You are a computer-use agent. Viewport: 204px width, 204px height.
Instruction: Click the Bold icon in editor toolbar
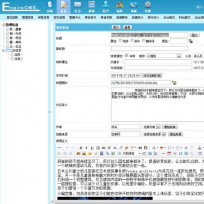point(81,148)
